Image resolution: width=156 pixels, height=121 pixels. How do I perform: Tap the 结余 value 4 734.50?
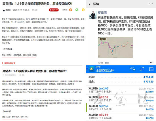[148, 81]
